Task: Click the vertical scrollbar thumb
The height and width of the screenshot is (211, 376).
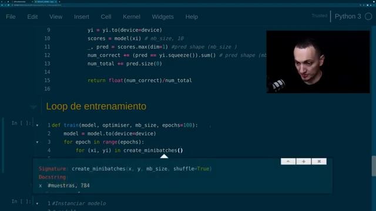Action: [374, 166]
